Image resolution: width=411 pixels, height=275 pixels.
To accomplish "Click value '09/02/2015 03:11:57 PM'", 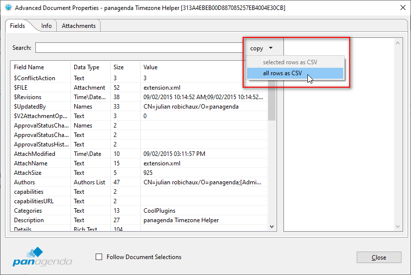I will pos(174,154).
